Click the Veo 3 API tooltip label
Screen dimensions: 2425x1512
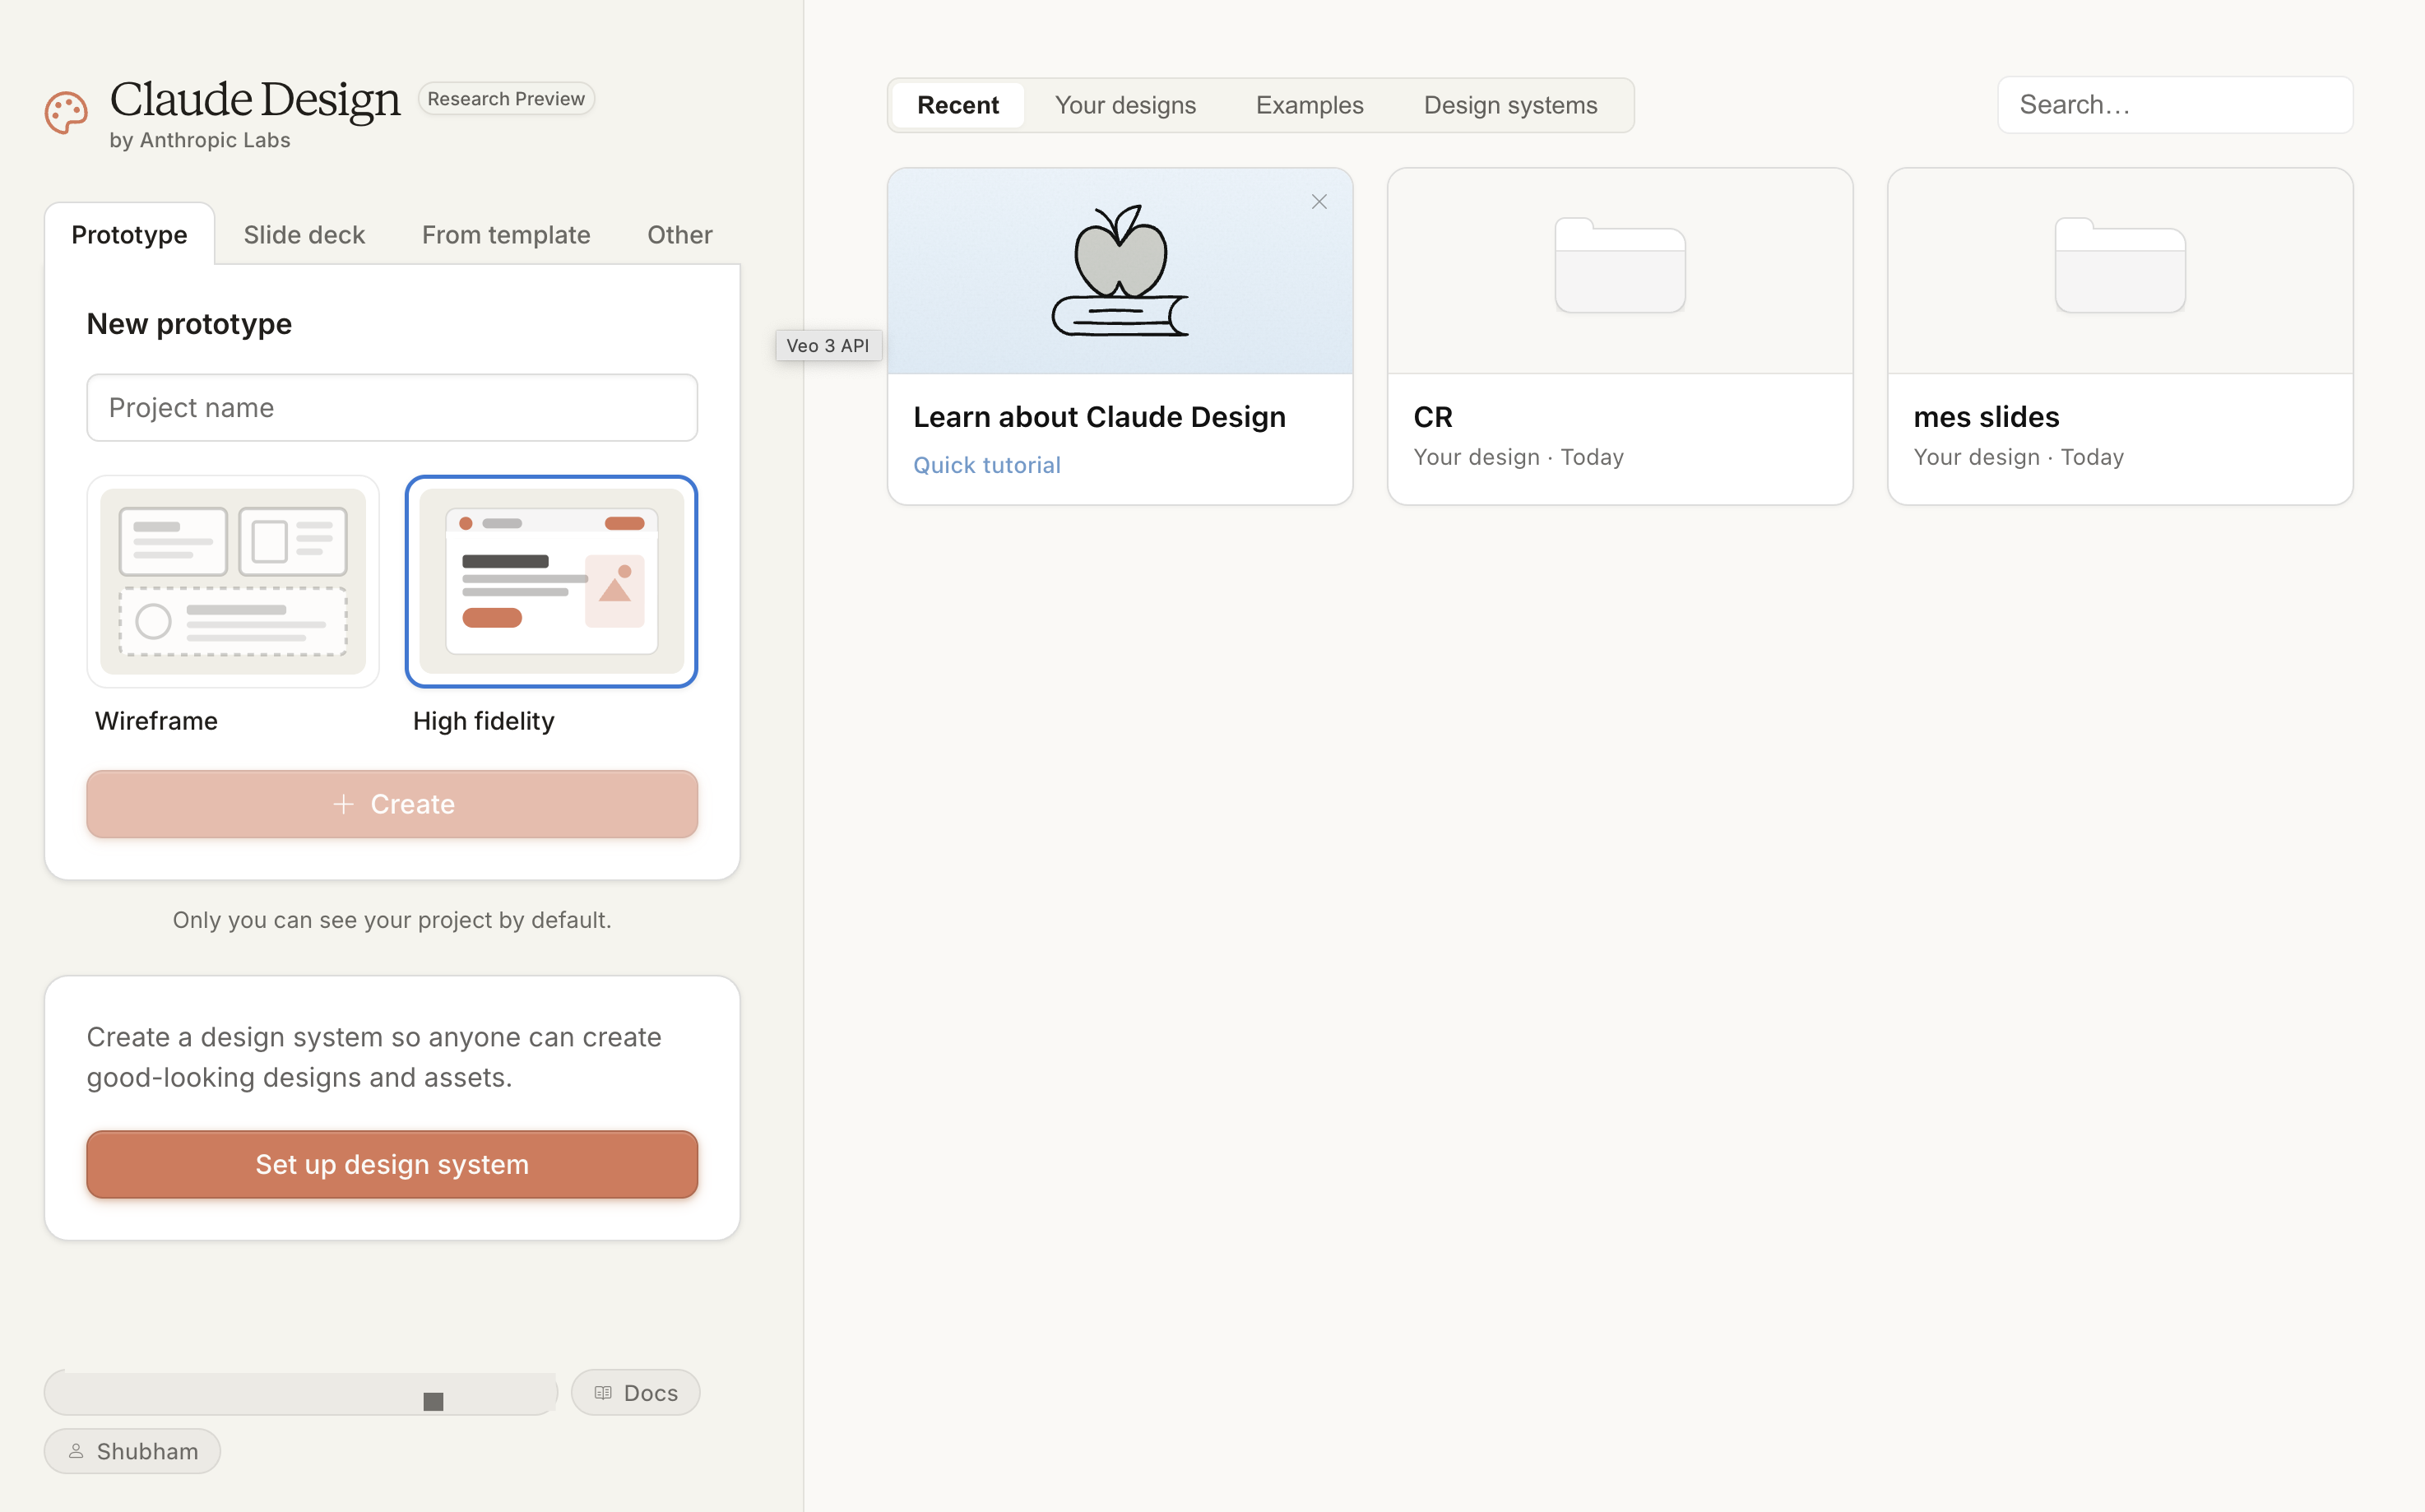tap(828, 345)
